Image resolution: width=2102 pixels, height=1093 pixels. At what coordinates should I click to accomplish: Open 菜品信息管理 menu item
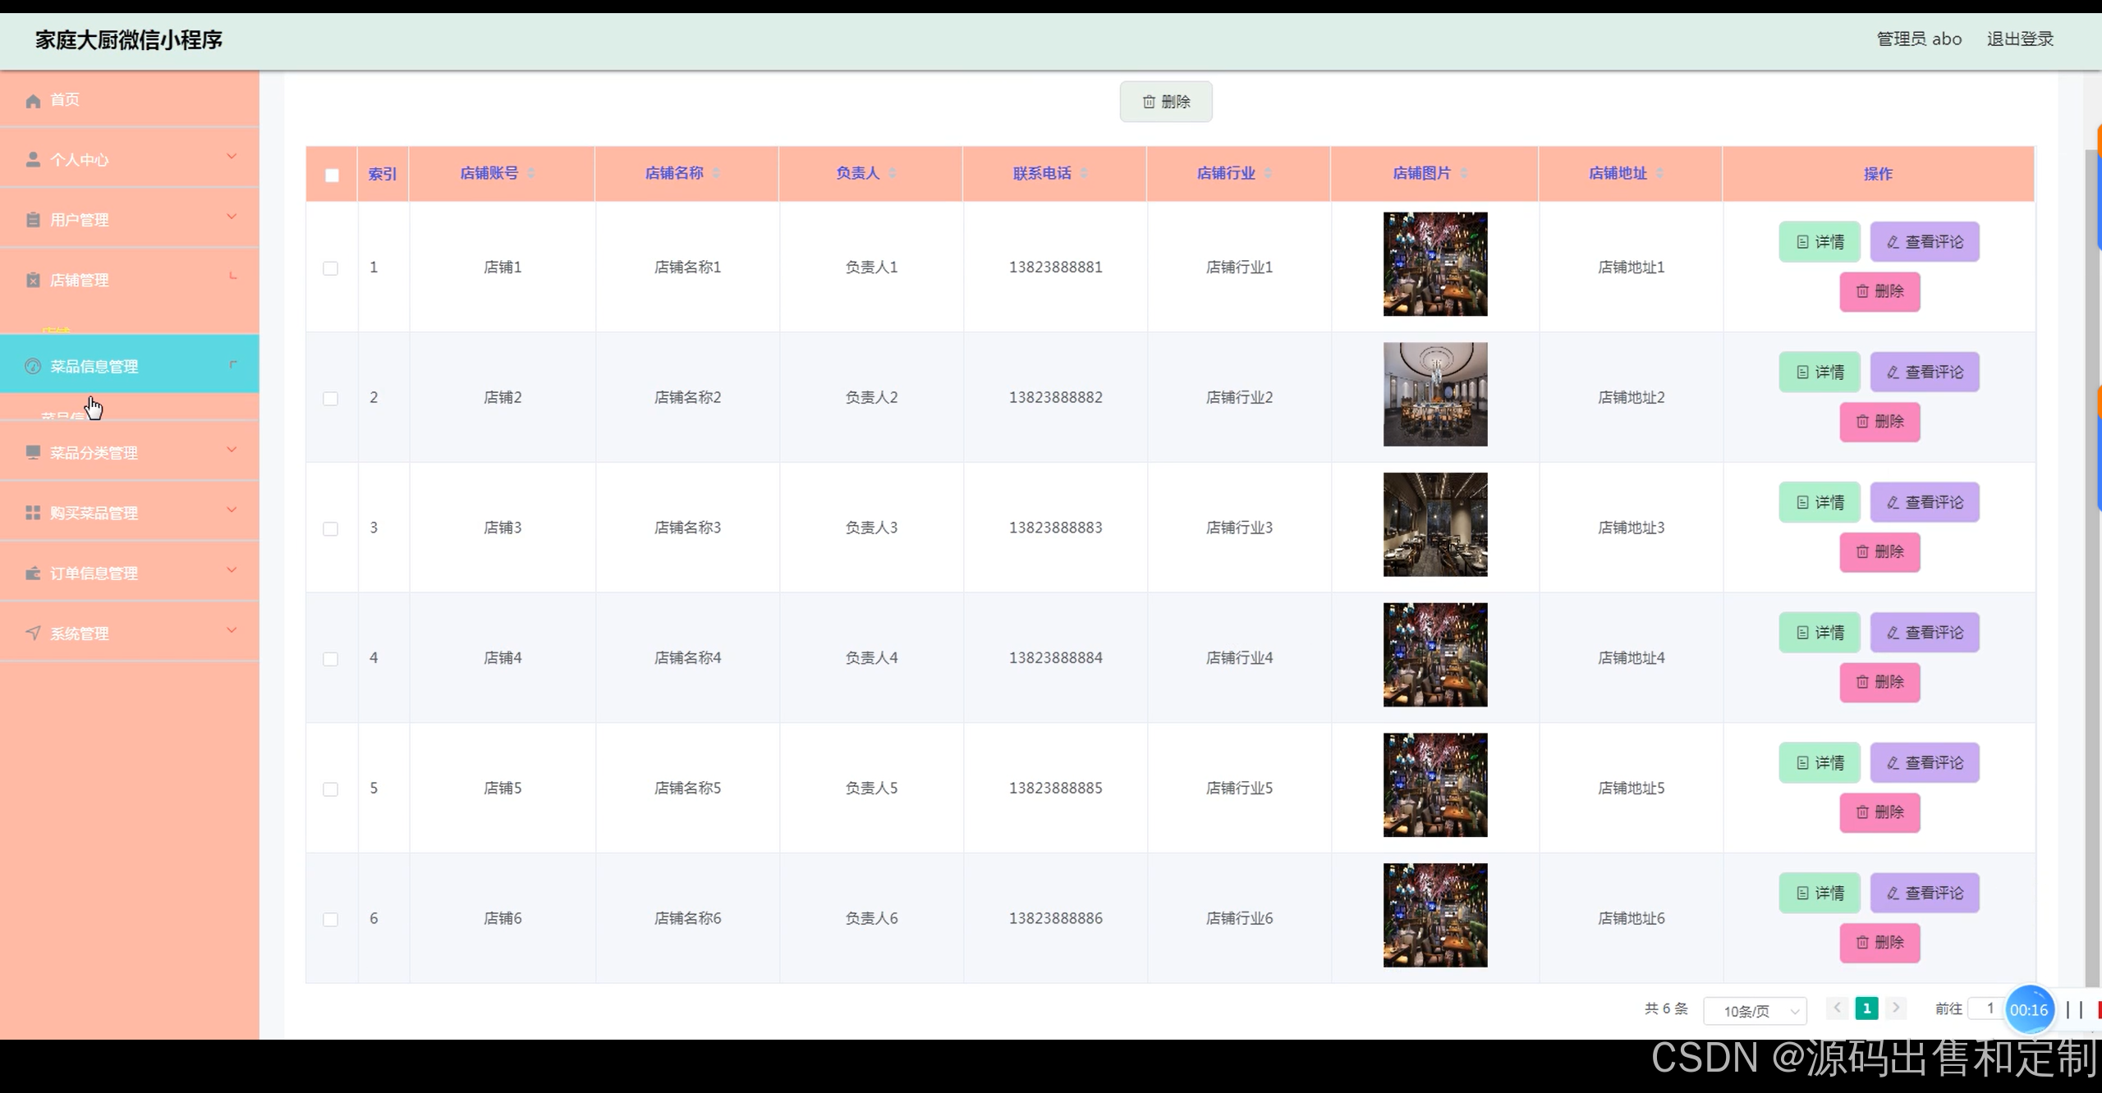(x=94, y=367)
